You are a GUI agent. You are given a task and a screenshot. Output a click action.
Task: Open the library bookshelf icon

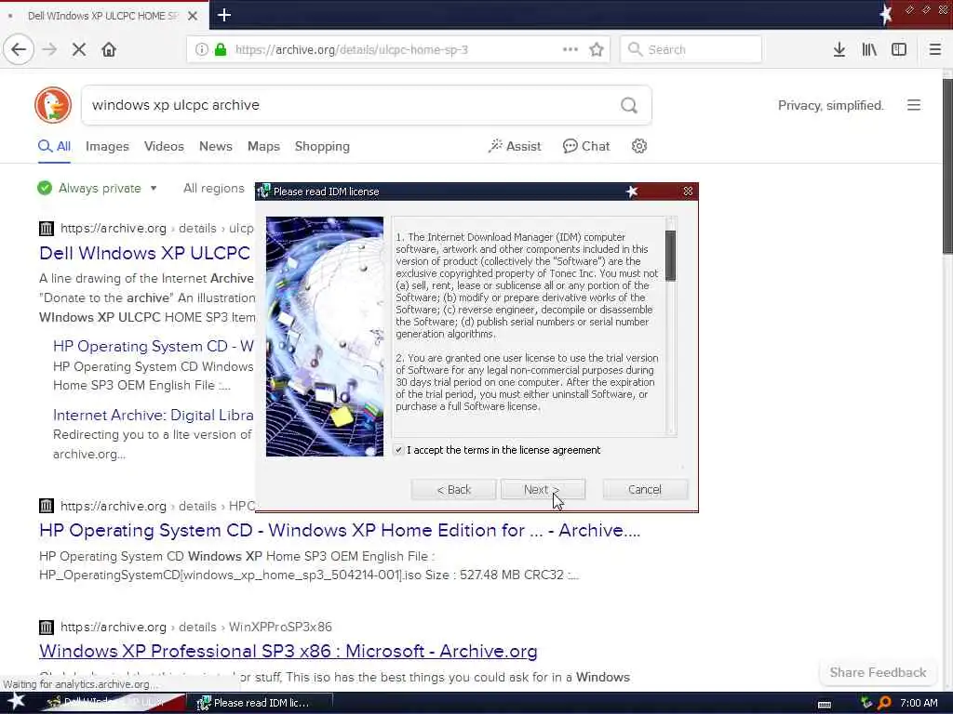coord(869,49)
